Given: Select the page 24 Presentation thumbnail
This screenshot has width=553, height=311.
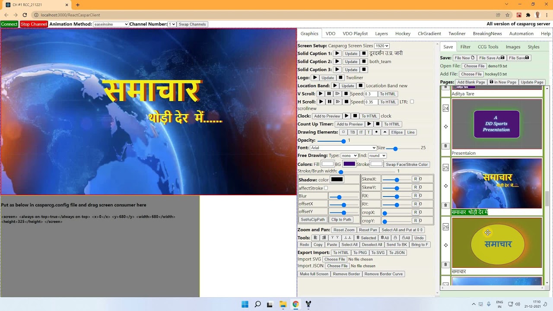Looking at the screenshot, I should coord(496,124).
